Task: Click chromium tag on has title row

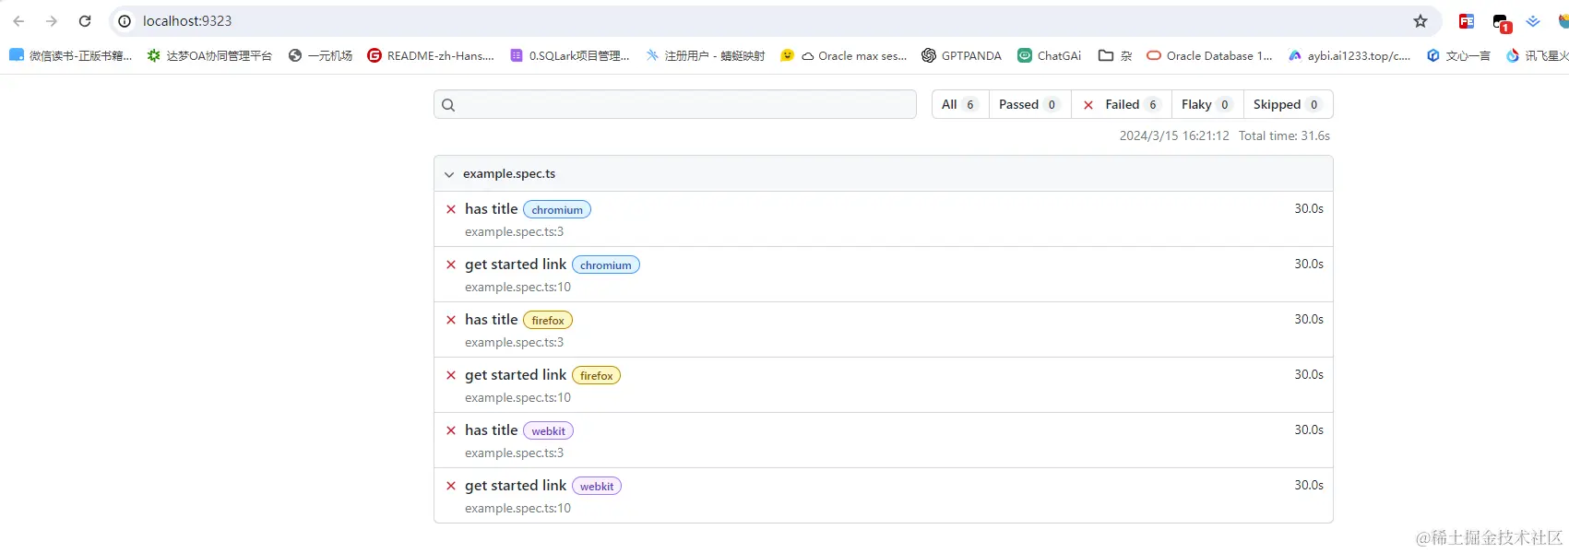Action: (557, 209)
